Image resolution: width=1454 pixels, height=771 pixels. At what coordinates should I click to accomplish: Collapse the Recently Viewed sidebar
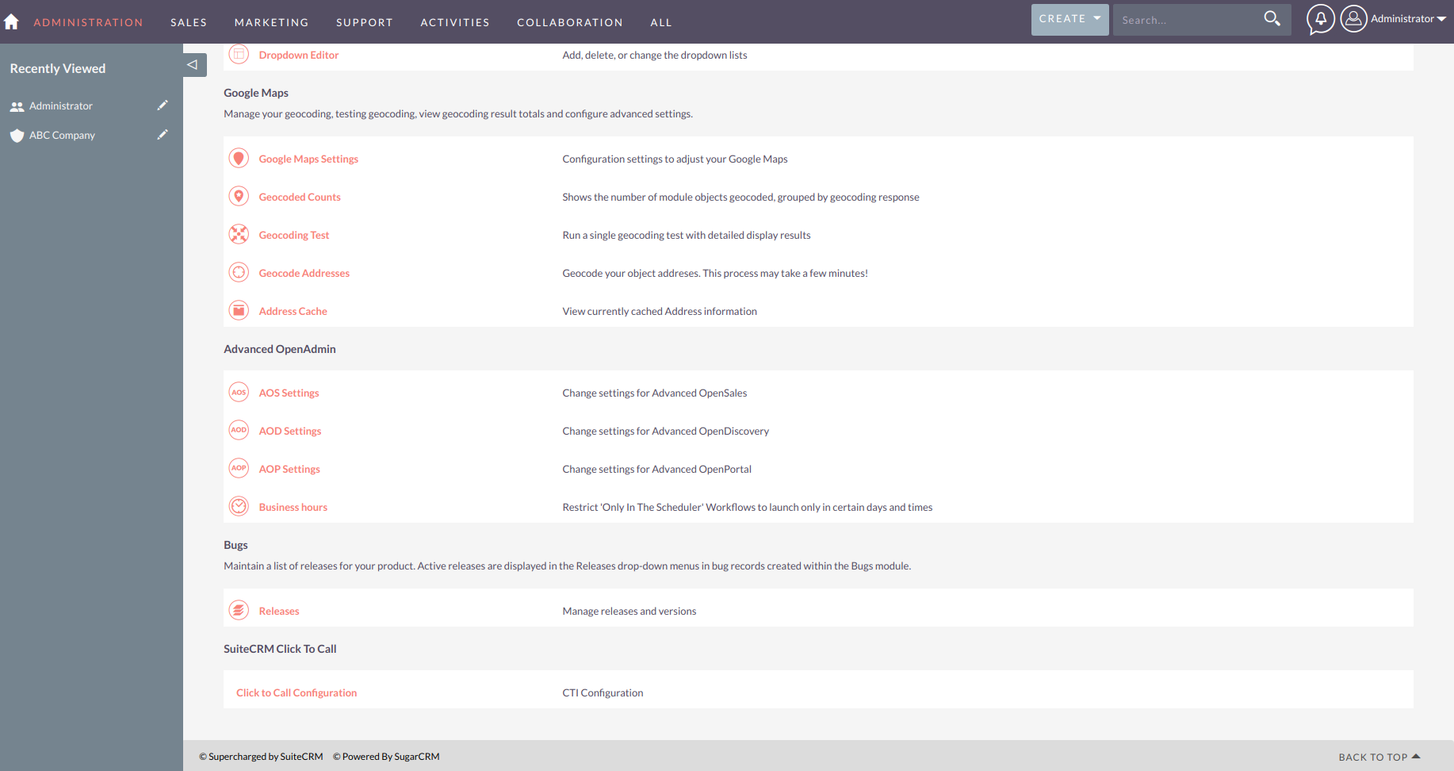(193, 65)
